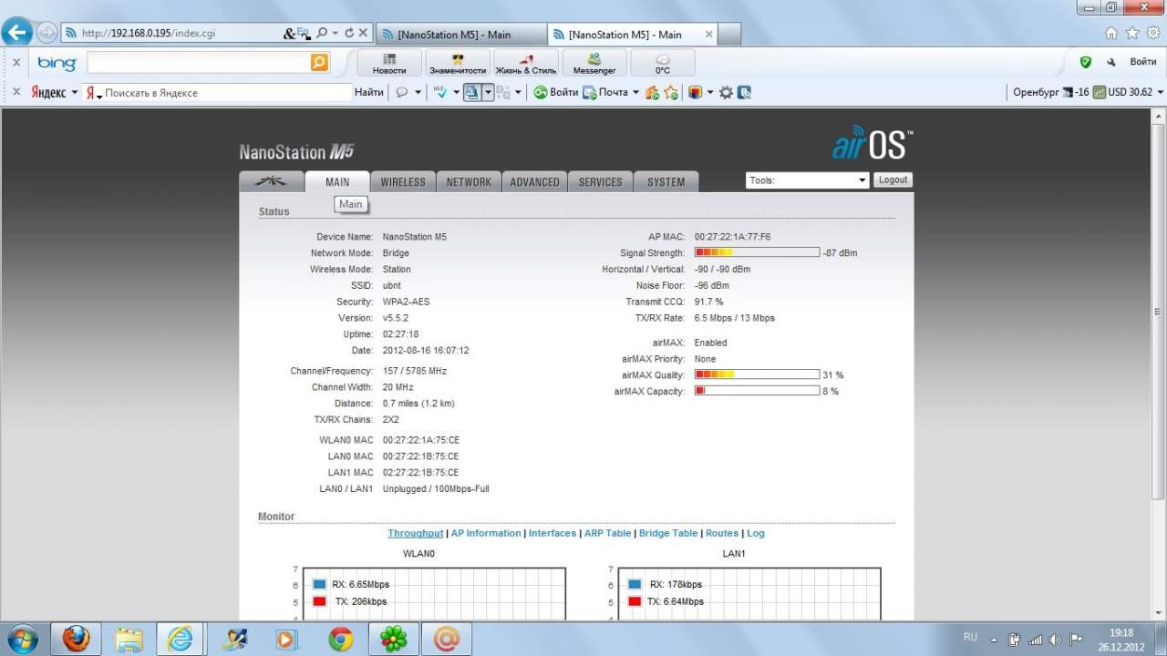Open the Routes monitor link
The image size is (1167, 656).
(722, 533)
